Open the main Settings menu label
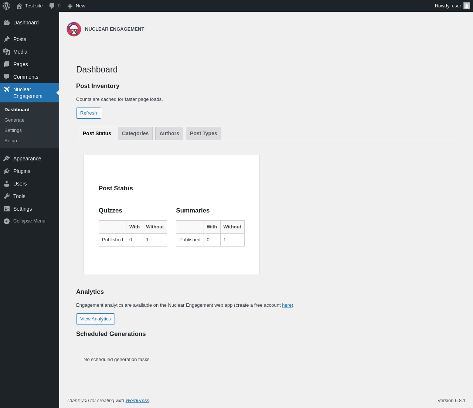Image resolution: width=473 pixels, height=408 pixels. [23, 209]
